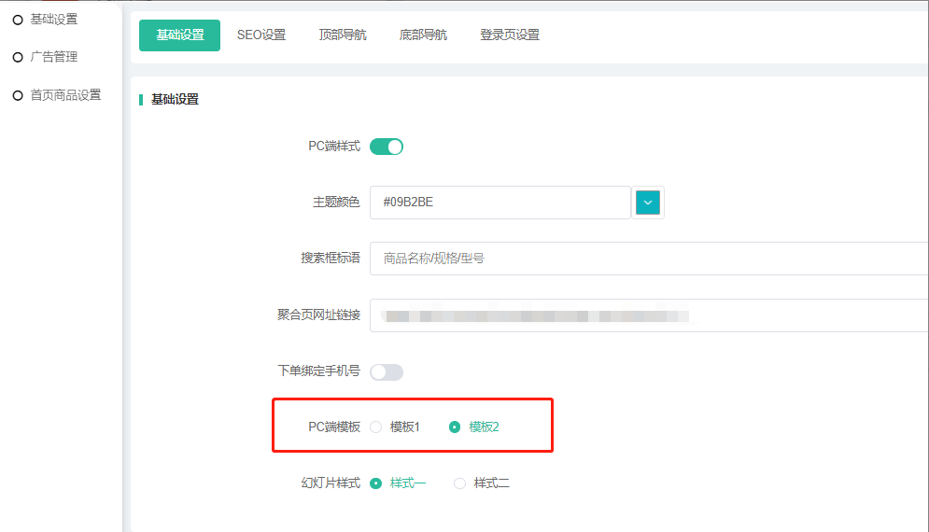Viewport: 929px width, 532px height.
Task: Click the circle icon beside 首页商品设置
Action: (18, 95)
